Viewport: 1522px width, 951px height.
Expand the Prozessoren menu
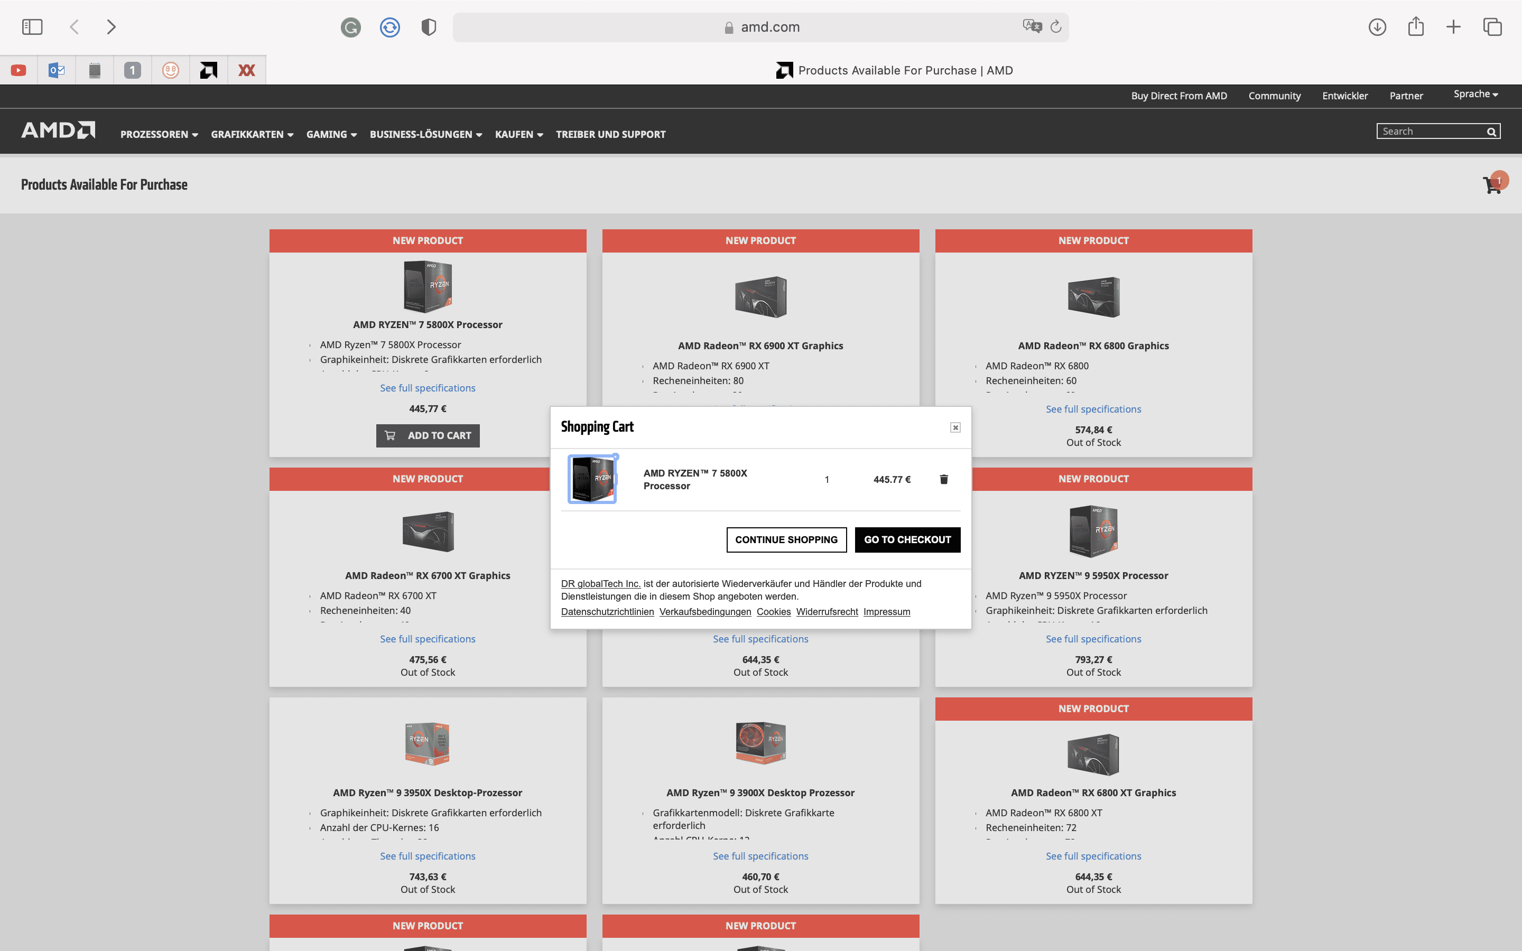coord(159,134)
